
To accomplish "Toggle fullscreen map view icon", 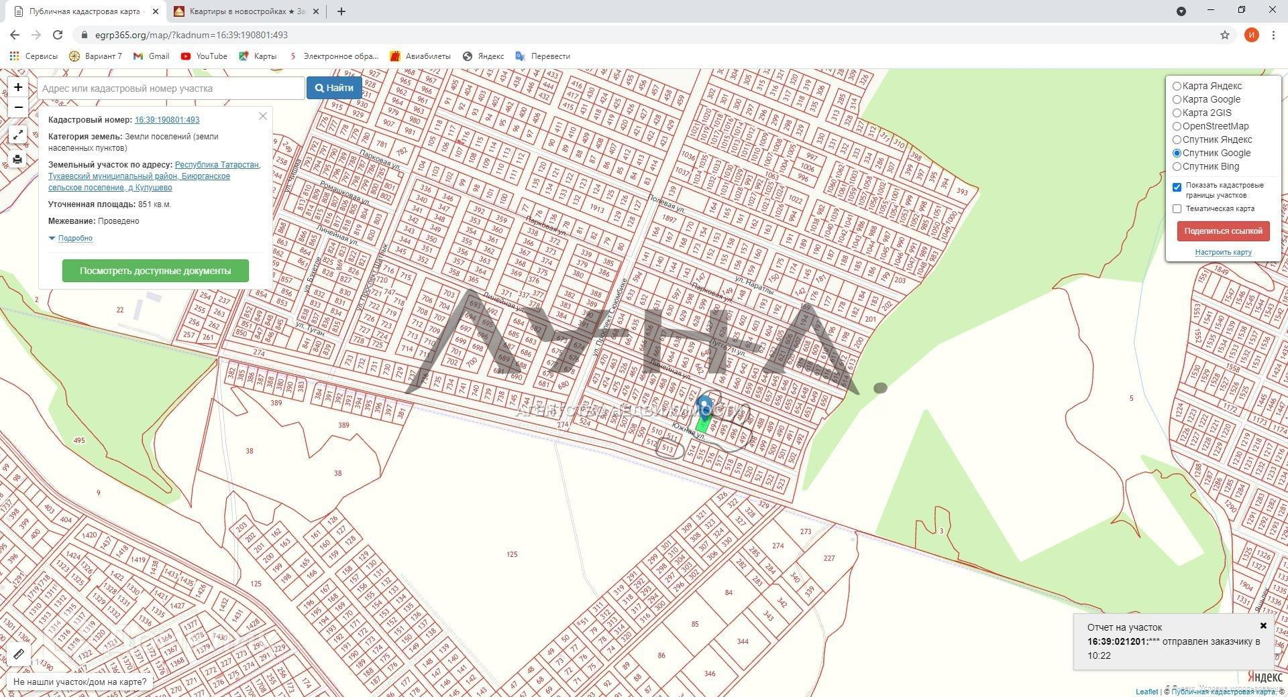I will tap(18, 135).
